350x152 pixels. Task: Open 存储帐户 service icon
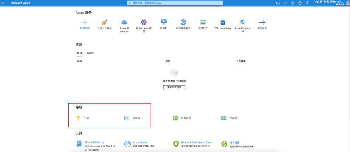coord(203,22)
